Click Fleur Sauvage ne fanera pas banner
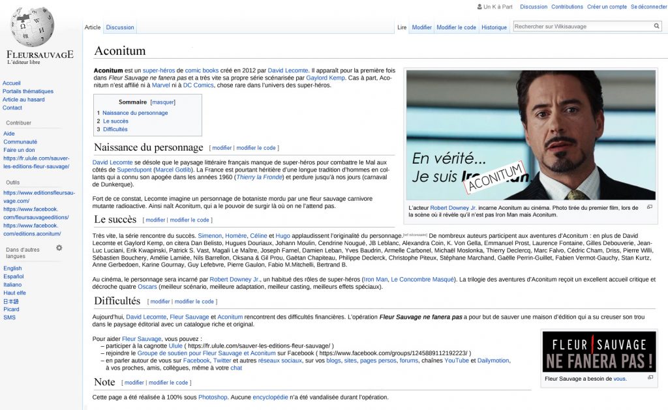668x410 pixels. tap(599, 352)
